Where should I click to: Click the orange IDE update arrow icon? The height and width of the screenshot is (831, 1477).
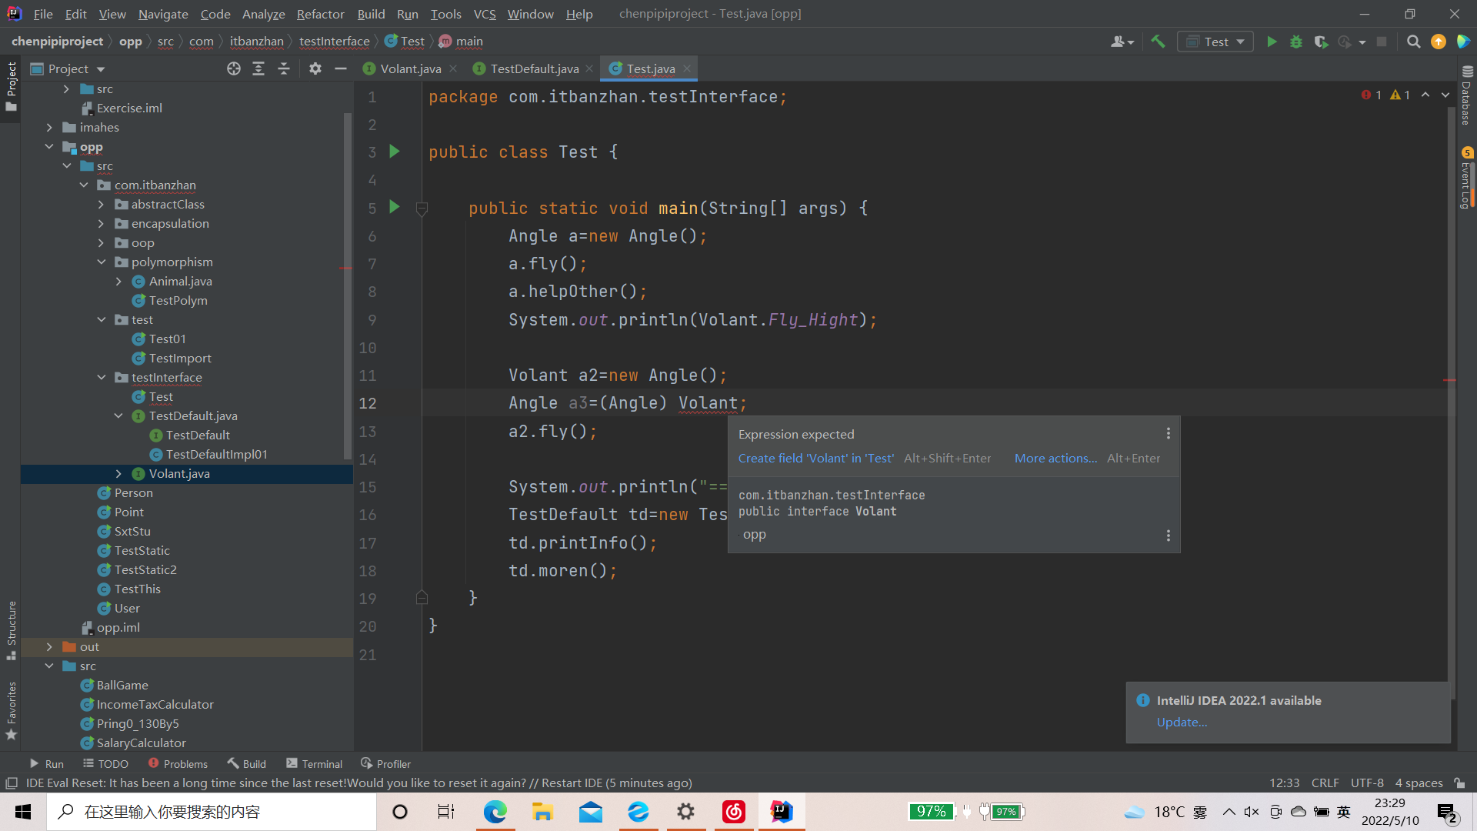pos(1438,42)
